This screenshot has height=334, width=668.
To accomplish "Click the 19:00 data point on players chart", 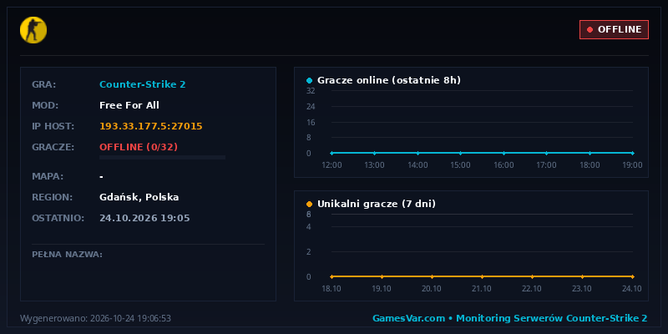I will coord(633,153).
